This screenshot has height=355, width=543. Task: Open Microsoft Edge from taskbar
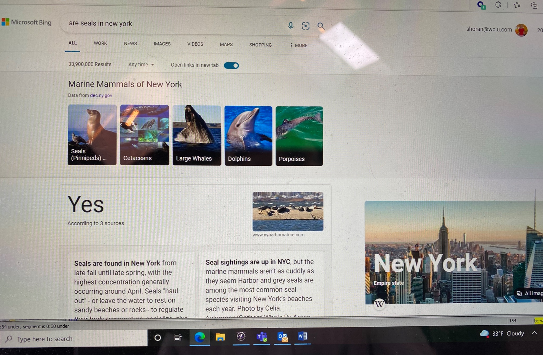pyautogui.click(x=200, y=337)
